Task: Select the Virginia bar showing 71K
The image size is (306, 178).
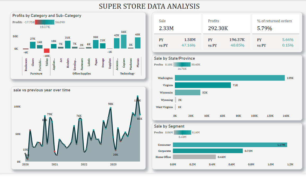Action: tap(203, 85)
